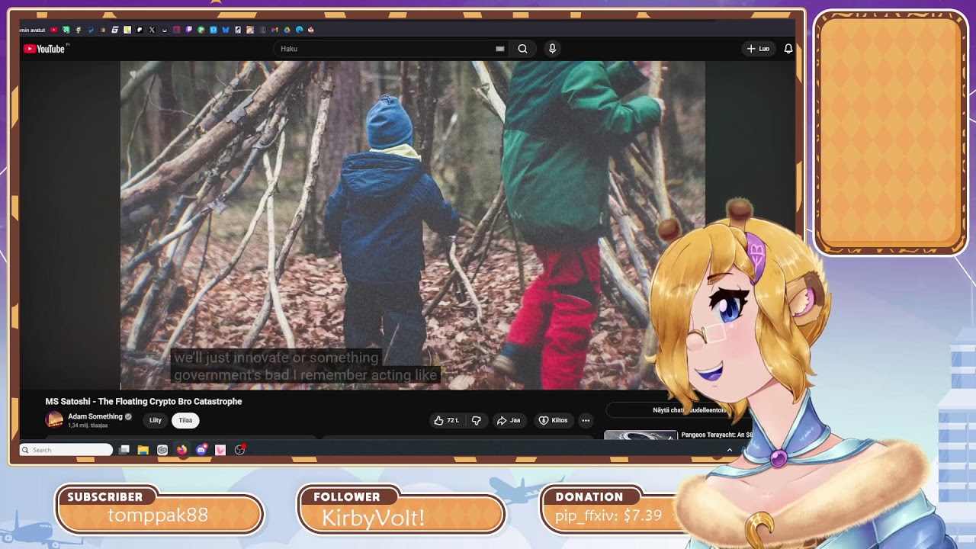Like the video with thumbs up
Viewport: 976px width, 549px height.
click(446, 420)
